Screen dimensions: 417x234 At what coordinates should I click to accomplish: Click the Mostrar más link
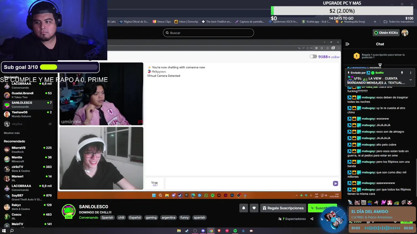(12, 133)
